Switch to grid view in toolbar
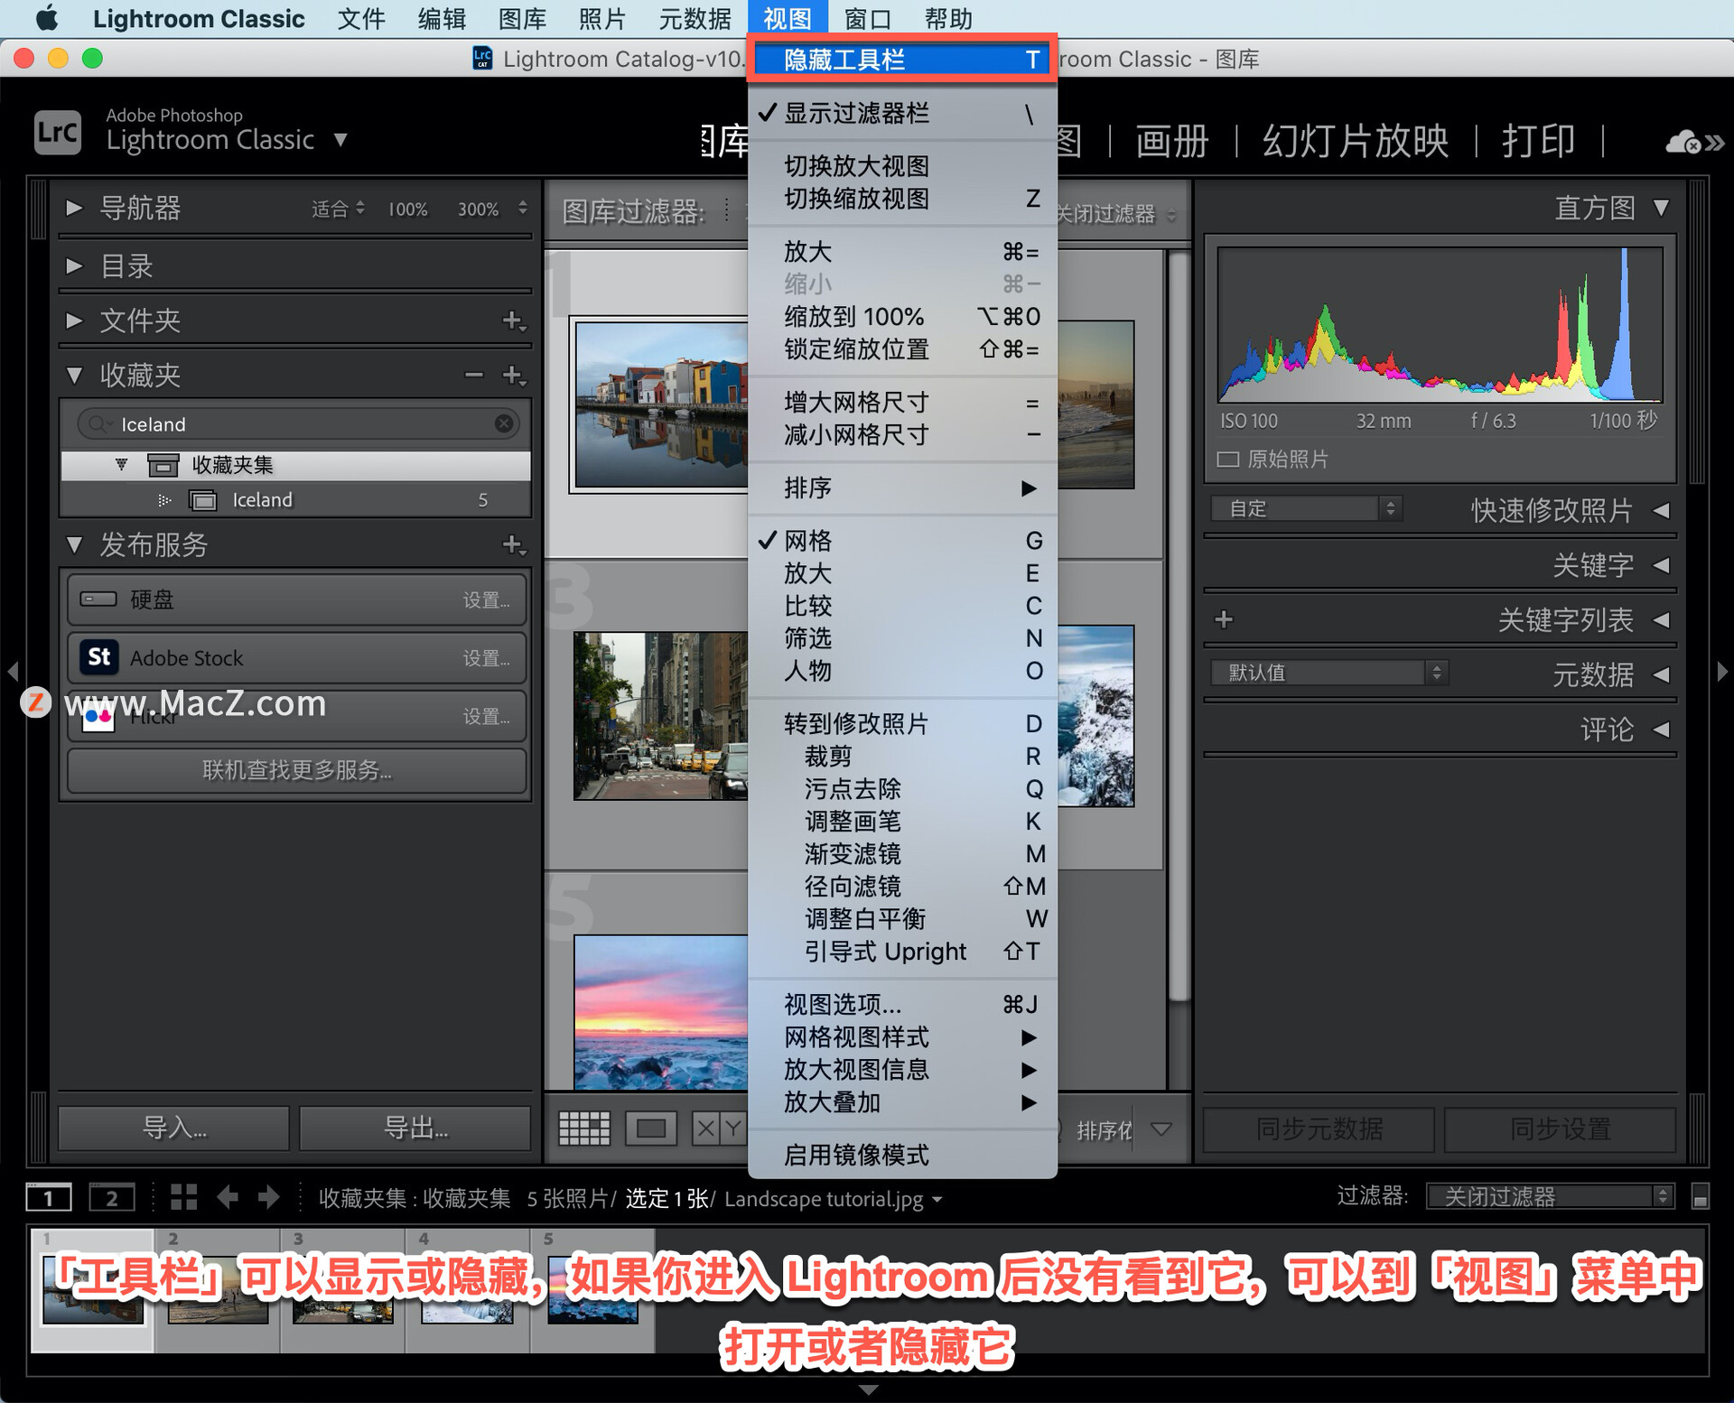The image size is (1734, 1403). [x=584, y=1128]
